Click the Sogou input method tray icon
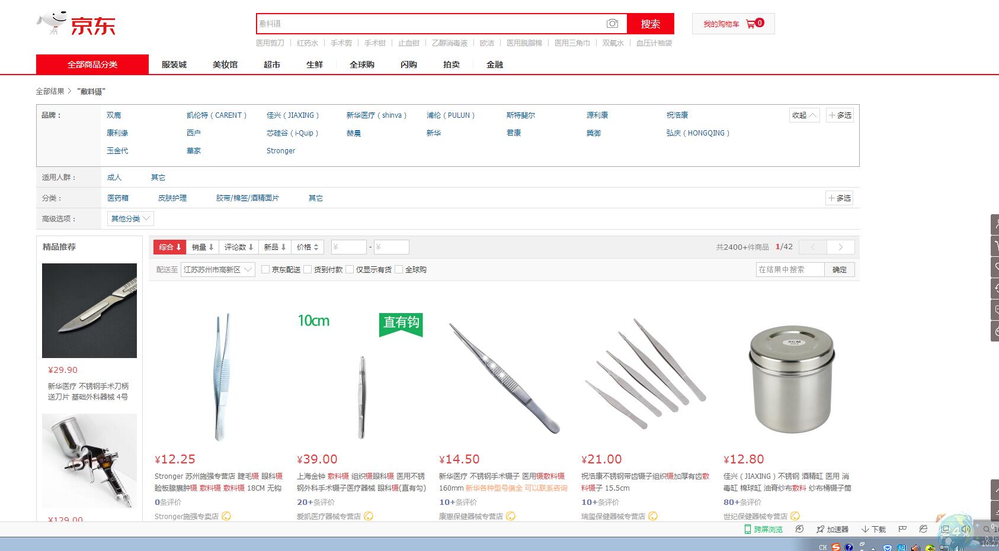 pyautogui.click(x=835, y=547)
